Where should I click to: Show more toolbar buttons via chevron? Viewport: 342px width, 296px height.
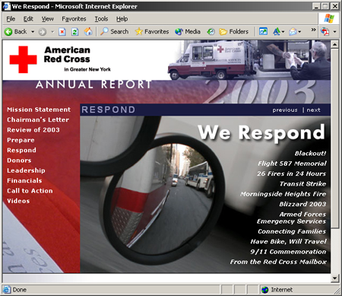coord(314,30)
